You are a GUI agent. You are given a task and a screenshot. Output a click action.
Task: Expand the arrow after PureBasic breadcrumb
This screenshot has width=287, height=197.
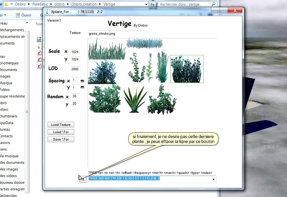coord(51,4)
